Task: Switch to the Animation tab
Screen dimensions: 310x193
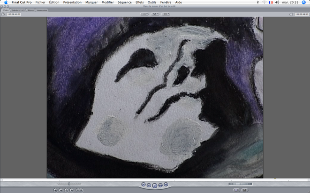Action: point(42,10)
